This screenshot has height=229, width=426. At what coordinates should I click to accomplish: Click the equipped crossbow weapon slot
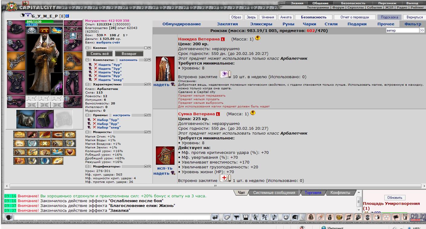[16, 61]
